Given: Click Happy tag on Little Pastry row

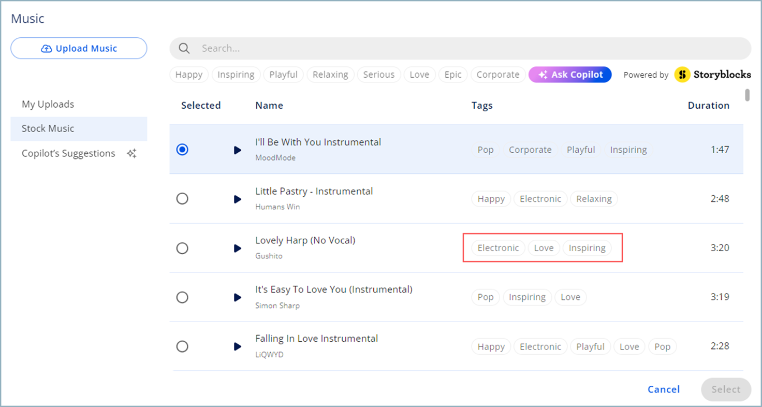Looking at the screenshot, I should [491, 199].
